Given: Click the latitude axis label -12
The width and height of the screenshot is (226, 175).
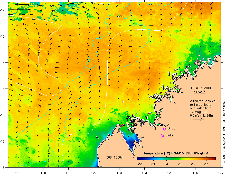Looking at the screenshot, I should point(3,10).
